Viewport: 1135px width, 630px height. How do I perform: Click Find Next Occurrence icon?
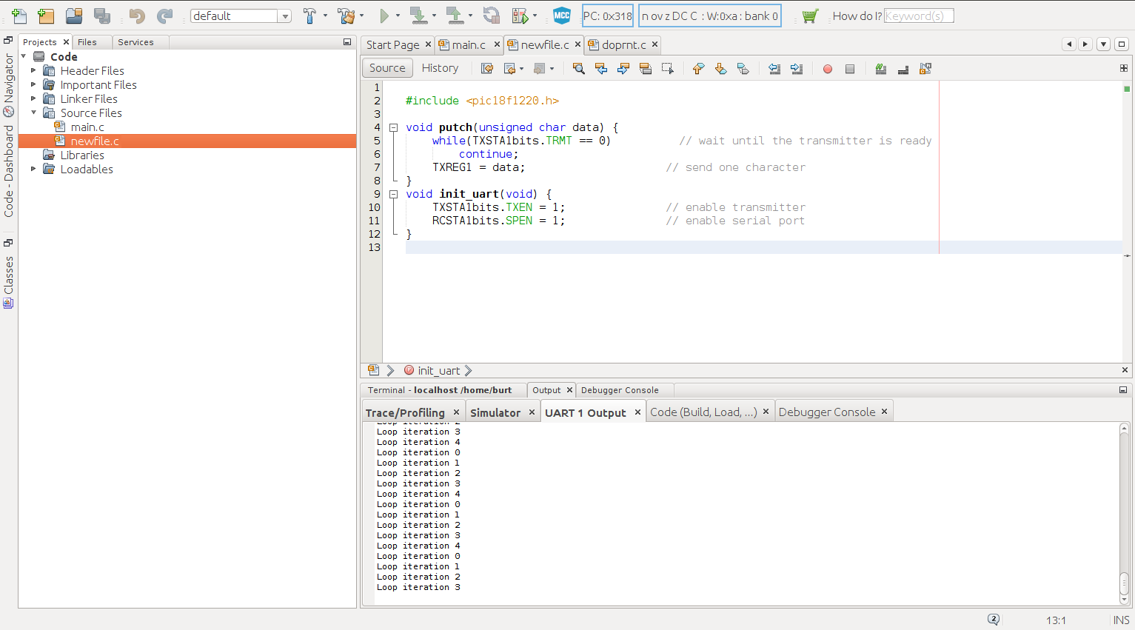(623, 69)
